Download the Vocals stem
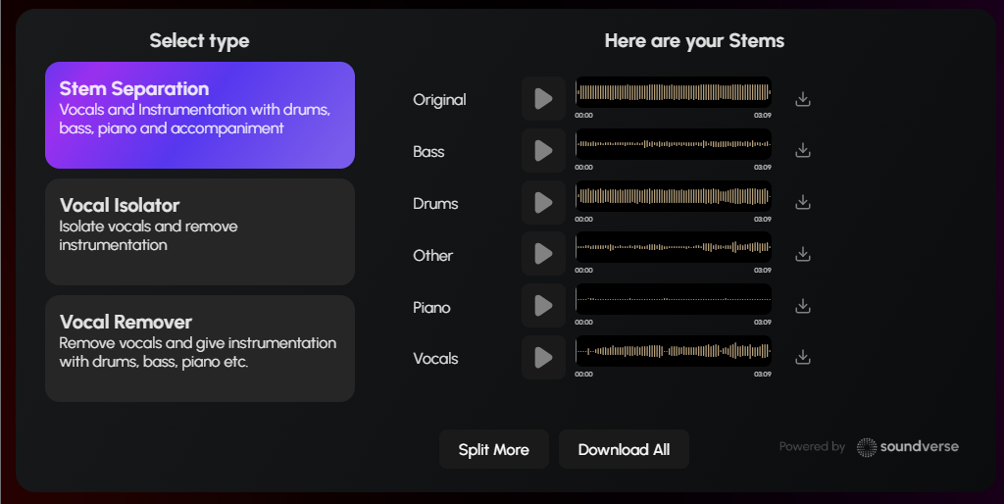 tap(803, 357)
